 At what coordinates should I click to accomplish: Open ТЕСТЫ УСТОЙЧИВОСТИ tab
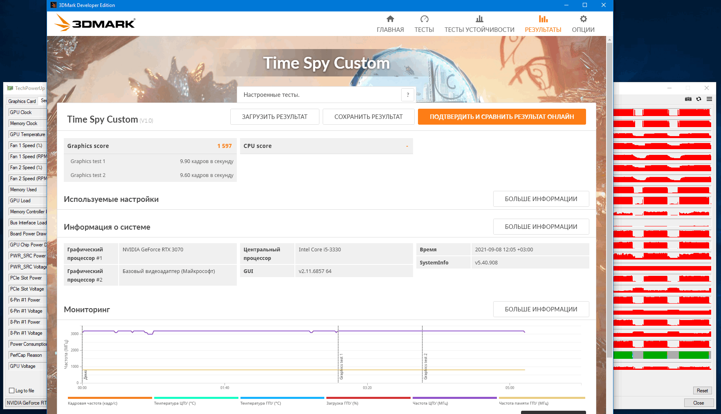click(x=479, y=24)
